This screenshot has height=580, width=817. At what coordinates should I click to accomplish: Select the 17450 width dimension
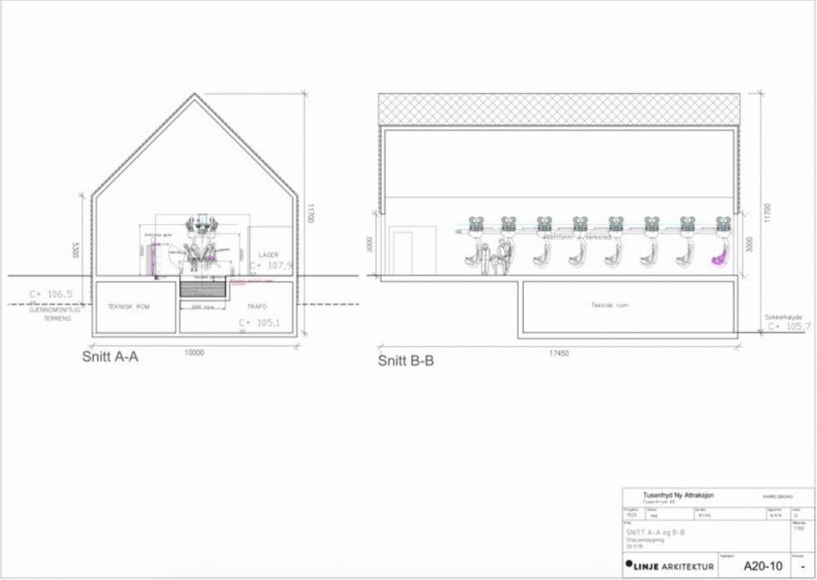pyautogui.click(x=560, y=353)
